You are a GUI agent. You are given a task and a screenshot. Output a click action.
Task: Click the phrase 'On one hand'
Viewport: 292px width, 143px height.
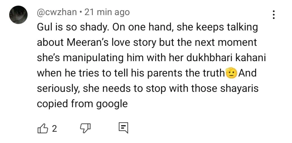point(142,28)
